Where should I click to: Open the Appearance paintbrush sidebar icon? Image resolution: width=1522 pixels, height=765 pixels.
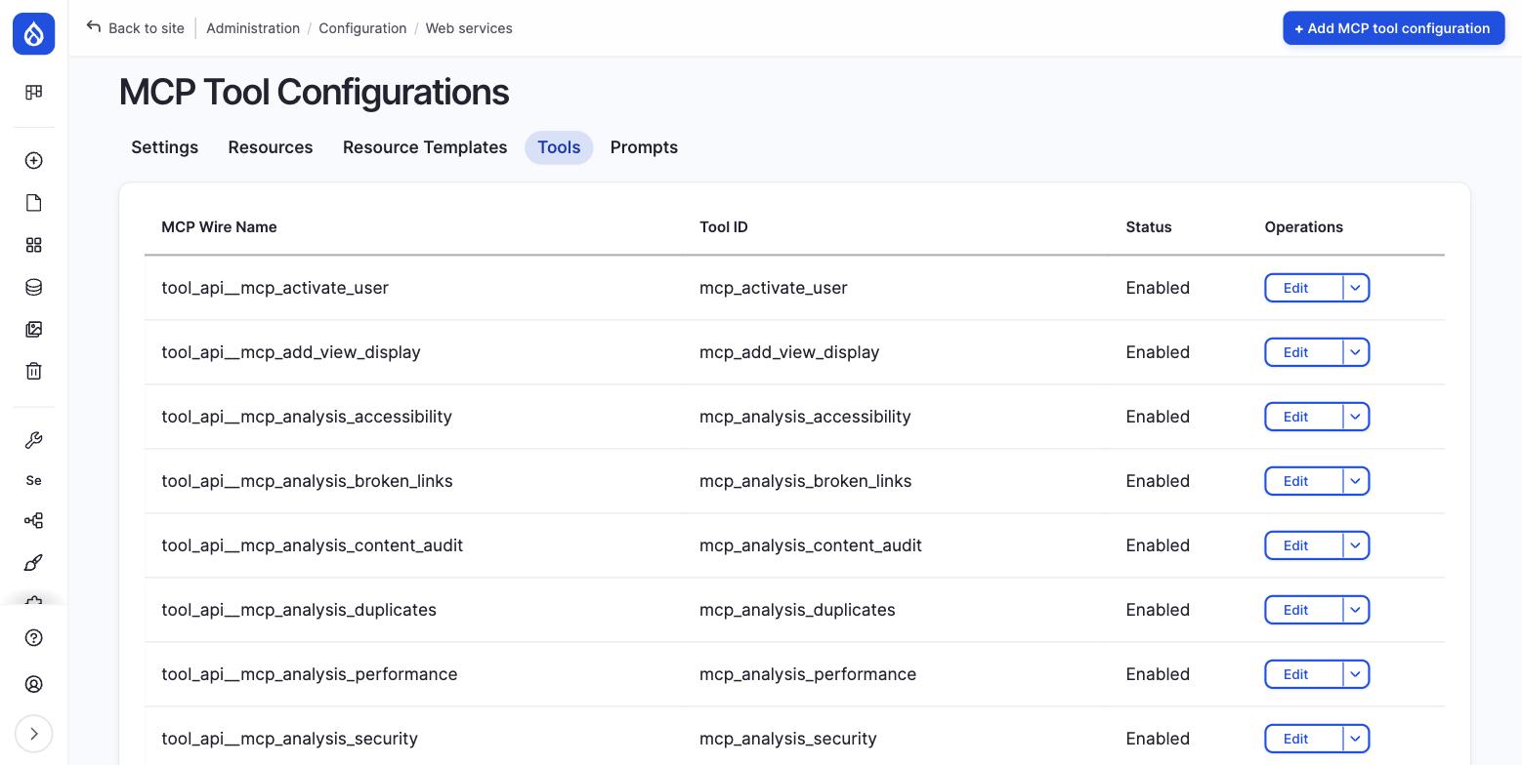(33, 563)
